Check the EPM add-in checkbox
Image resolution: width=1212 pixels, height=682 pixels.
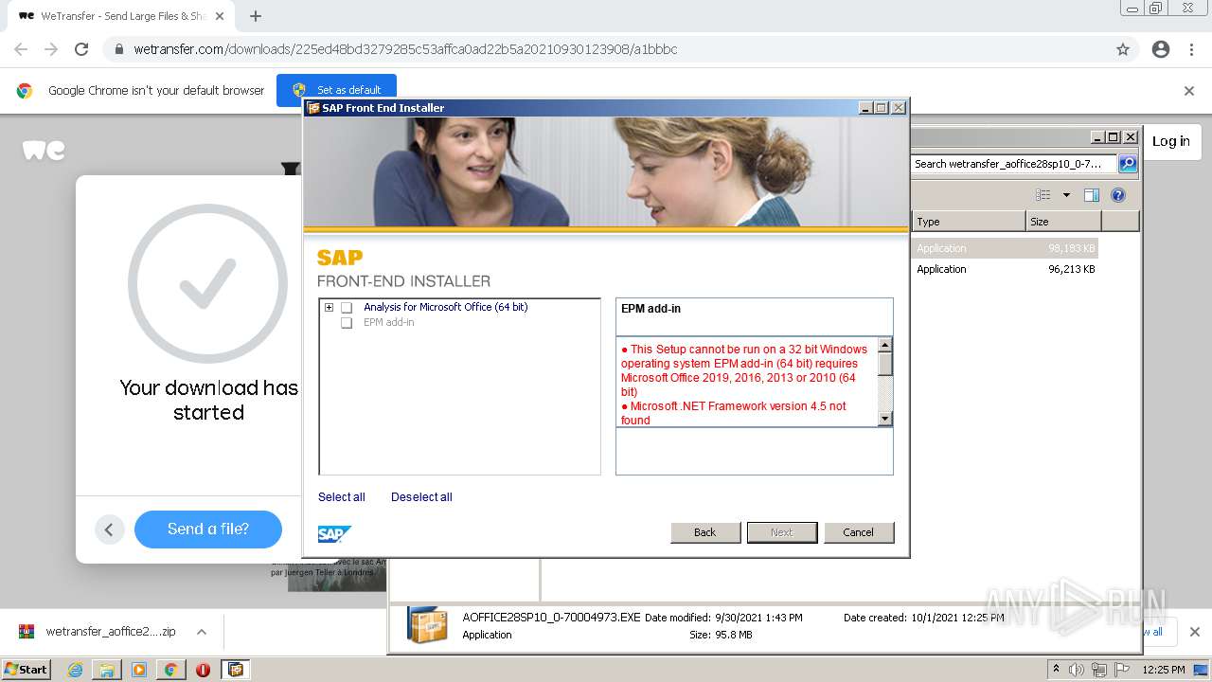coord(347,323)
